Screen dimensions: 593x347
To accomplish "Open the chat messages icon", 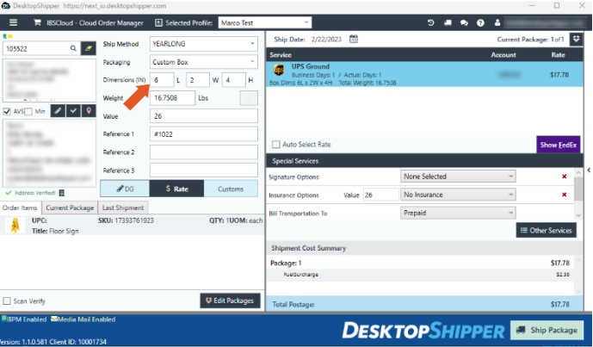I will pos(464,22).
